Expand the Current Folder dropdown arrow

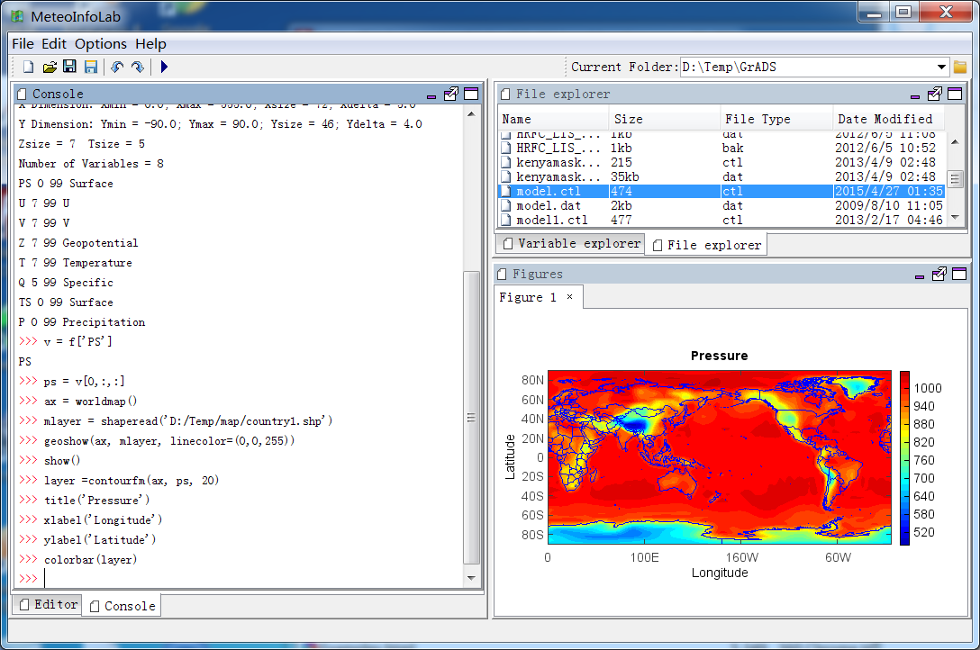pyautogui.click(x=941, y=67)
